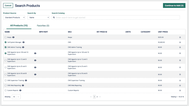Uncheck CMS Agaents Up to 100 checkbox
This screenshot has width=189, height=106.
point(5,53)
